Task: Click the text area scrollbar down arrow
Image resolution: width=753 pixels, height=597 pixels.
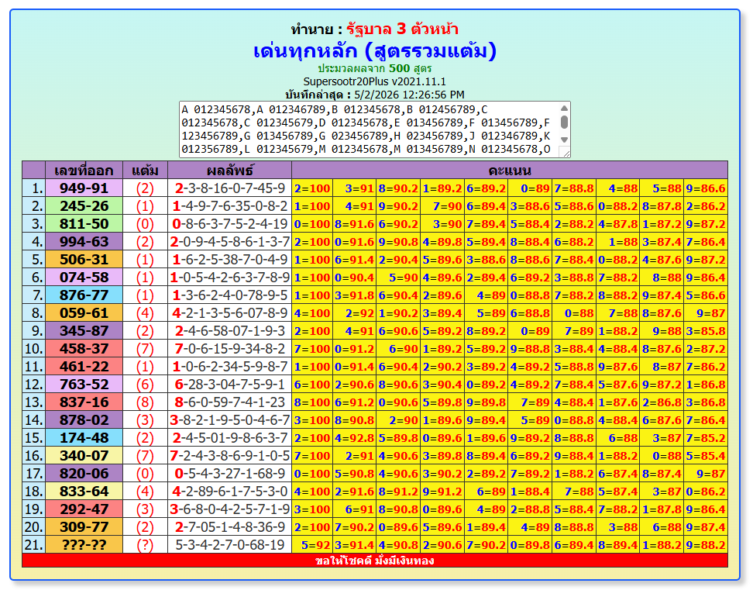Action: click(564, 140)
